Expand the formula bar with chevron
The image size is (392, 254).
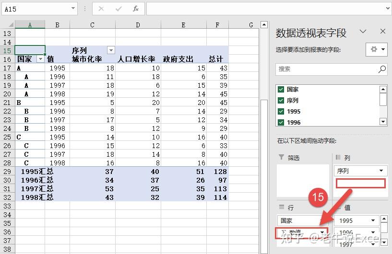[x=388, y=9]
